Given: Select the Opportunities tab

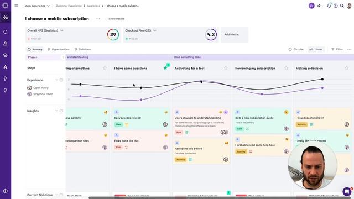Looking at the screenshot, I should pos(59,49).
